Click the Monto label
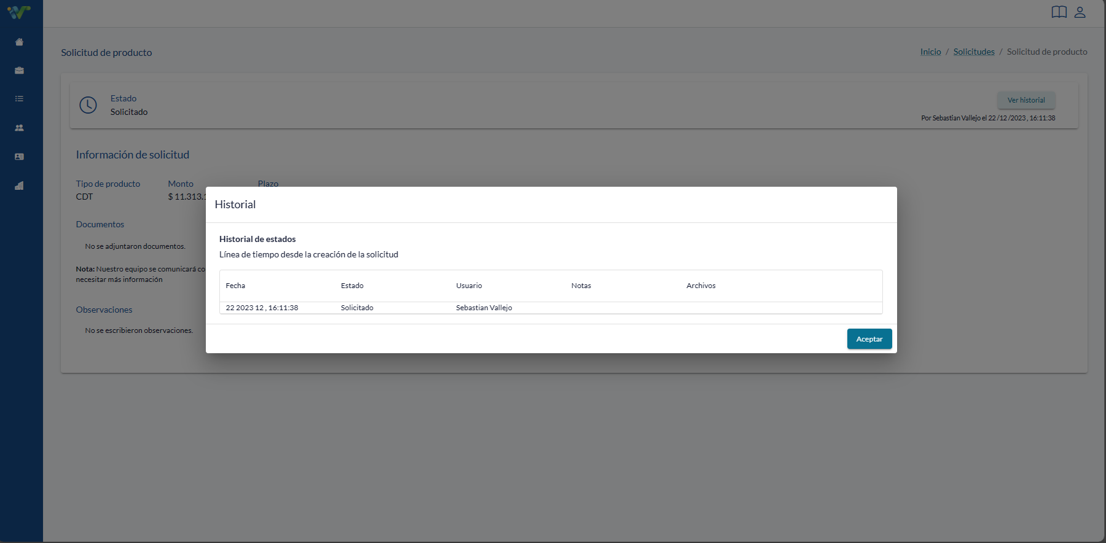The image size is (1106, 543). click(181, 184)
